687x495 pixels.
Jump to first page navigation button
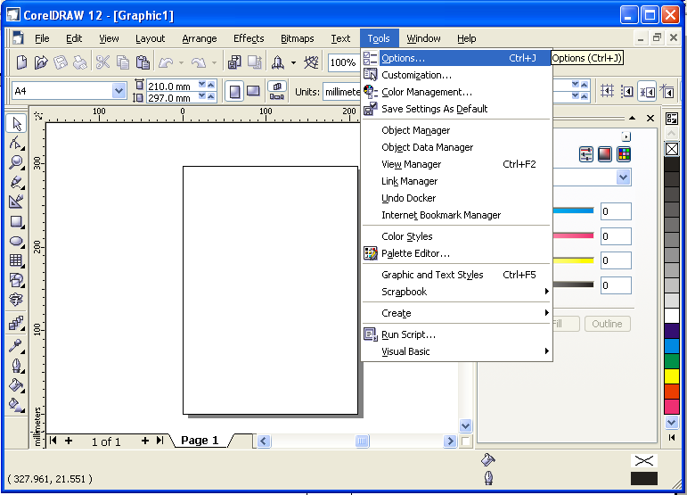coord(53,441)
